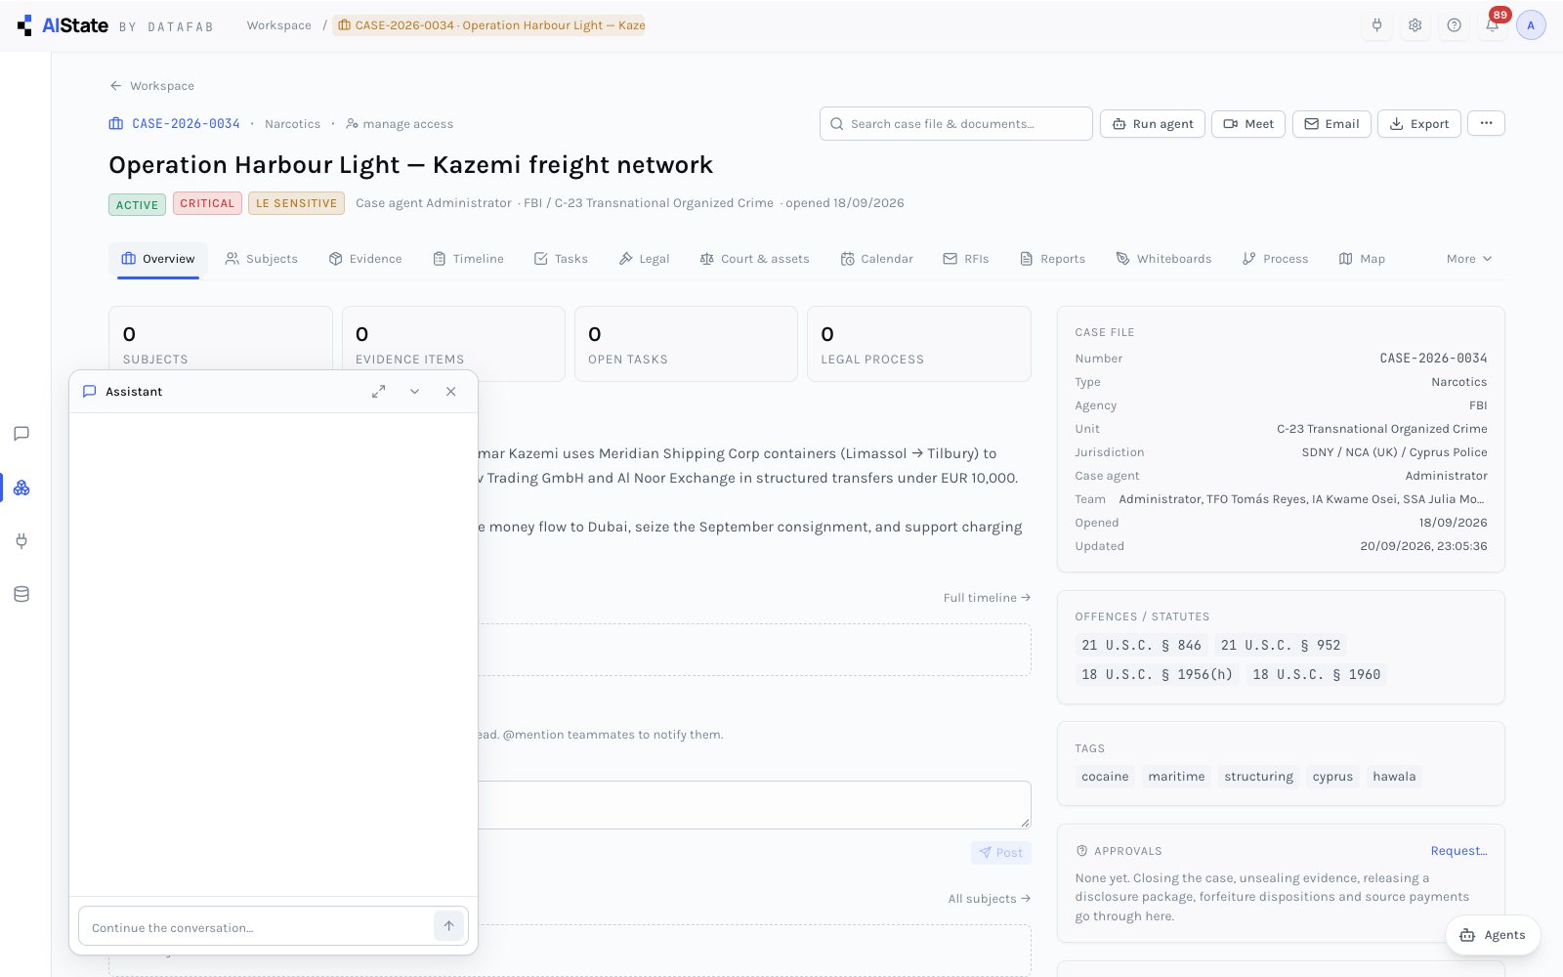Open the Full timeline link

(x=987, y=598)
